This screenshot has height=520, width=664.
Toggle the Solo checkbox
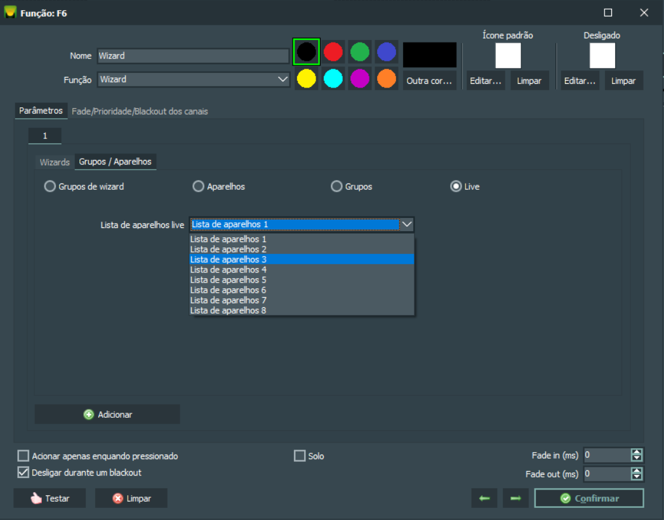tap(300, 456)
